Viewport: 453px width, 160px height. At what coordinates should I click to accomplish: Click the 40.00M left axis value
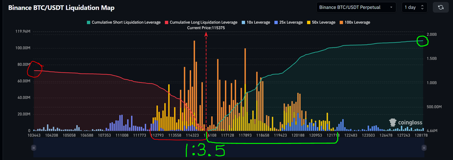[23, 98]
